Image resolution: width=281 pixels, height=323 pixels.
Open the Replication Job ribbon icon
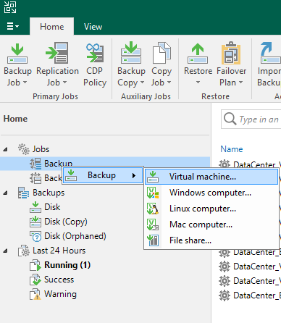click(x=58, y=53)
